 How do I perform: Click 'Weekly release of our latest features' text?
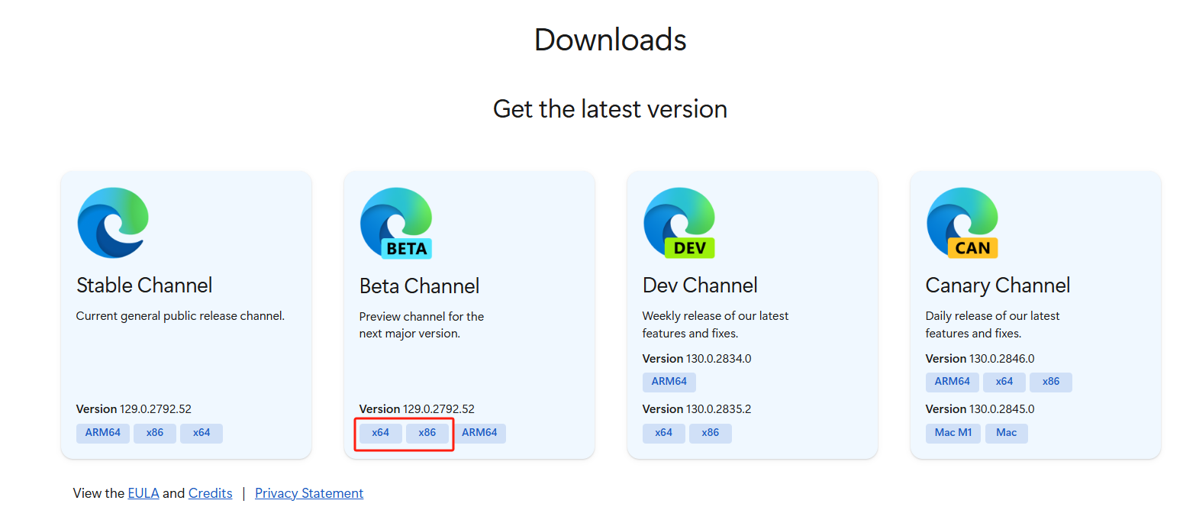(715, 324)
